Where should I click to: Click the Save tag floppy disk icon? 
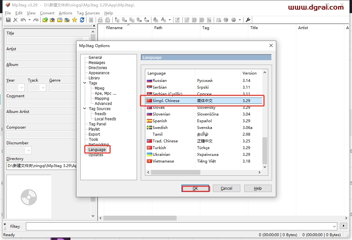coord(8,20)
